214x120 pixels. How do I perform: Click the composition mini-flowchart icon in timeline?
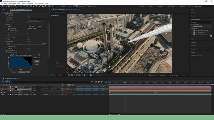pyautogui.click(x=92, y=82)
